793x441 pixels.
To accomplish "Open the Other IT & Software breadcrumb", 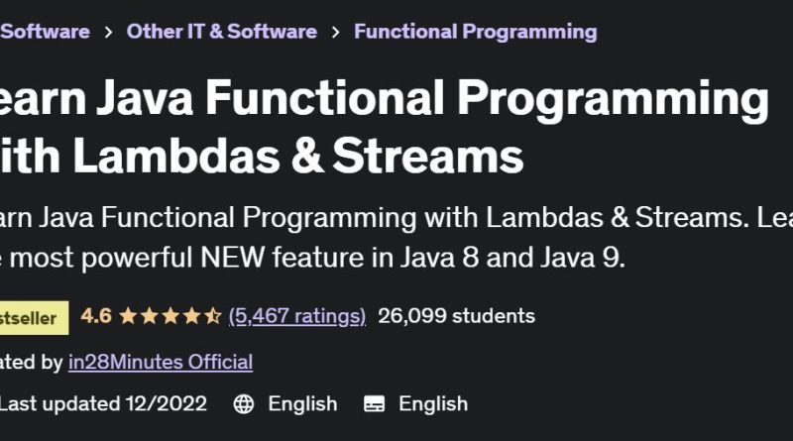I will point(221,32).
